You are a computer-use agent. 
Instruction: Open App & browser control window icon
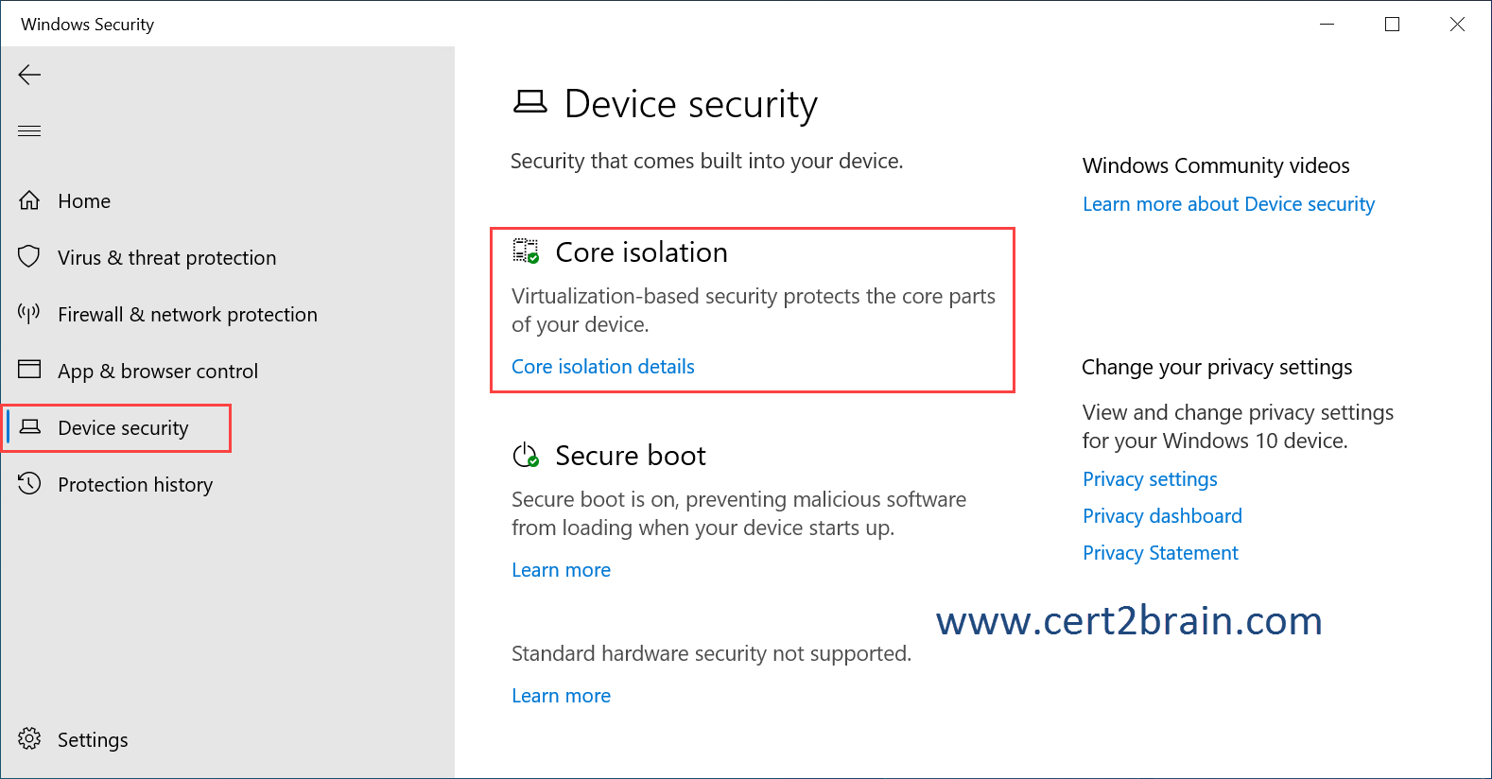[29, 370]
